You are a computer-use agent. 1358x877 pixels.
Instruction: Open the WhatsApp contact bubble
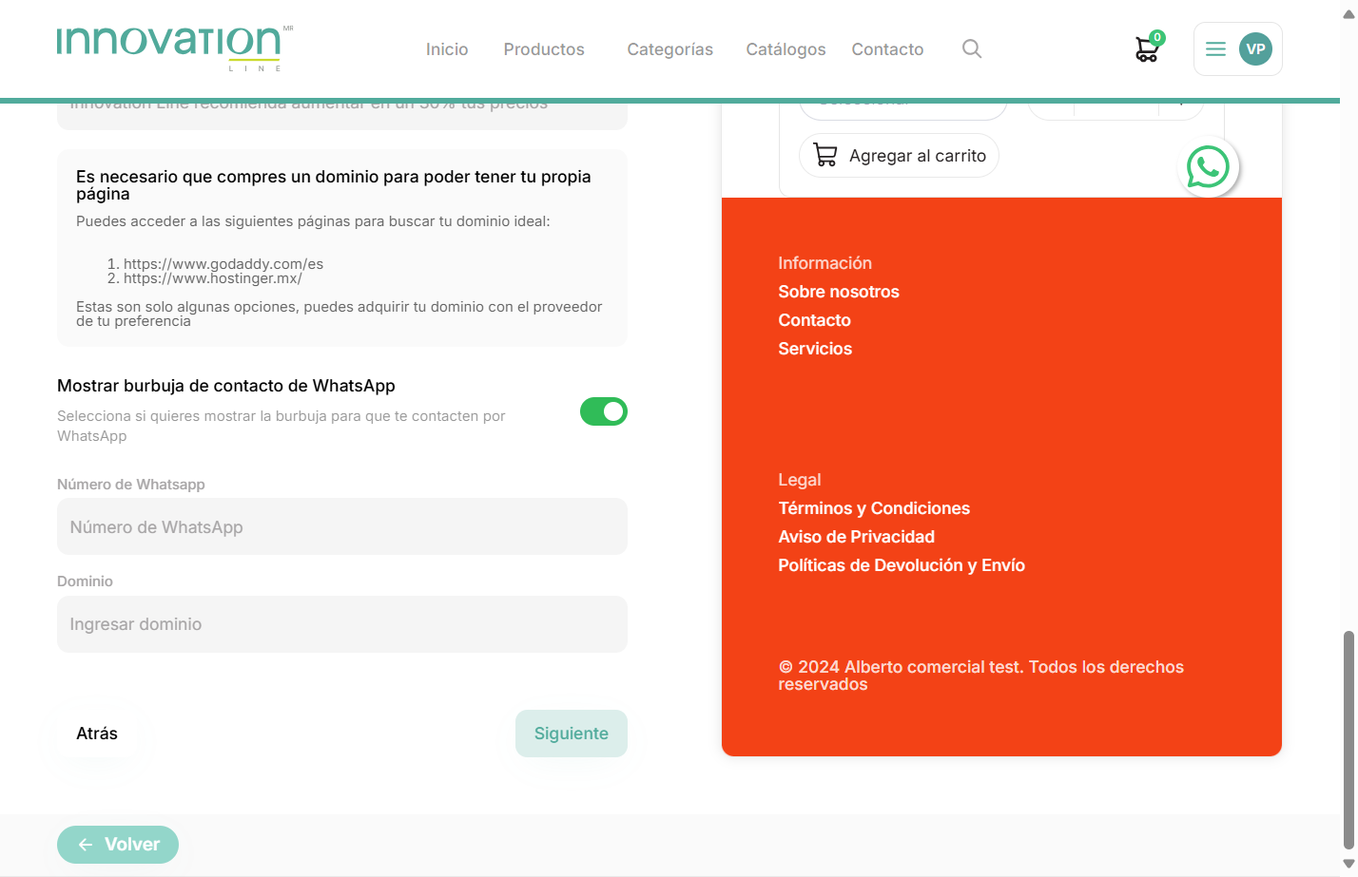pyautogui.click(x=1208, y=167)
